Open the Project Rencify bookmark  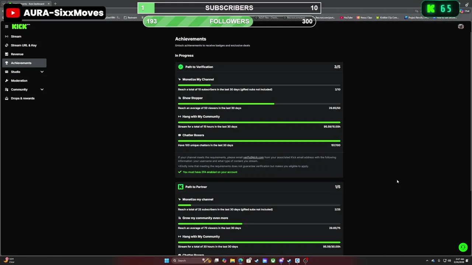[417, 18]
